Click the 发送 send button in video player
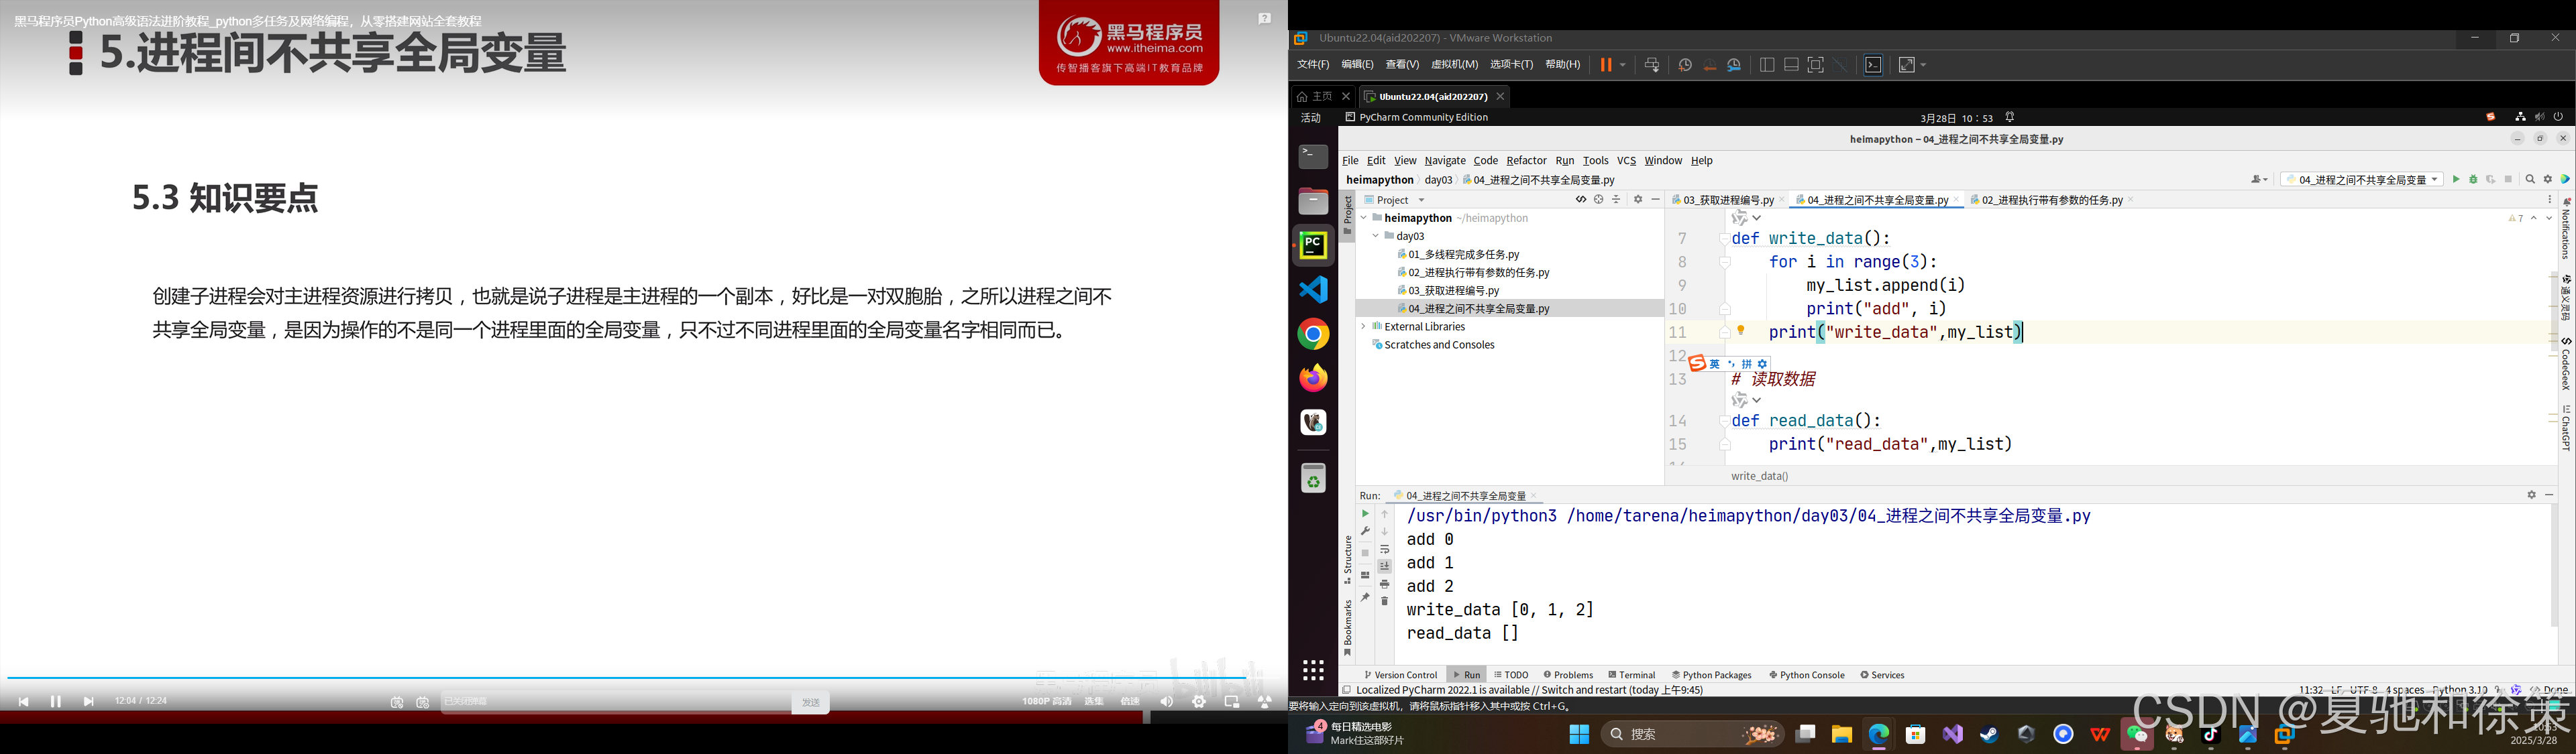Image resolution: width=2576 pixels, height=754 pixels. 810,702
